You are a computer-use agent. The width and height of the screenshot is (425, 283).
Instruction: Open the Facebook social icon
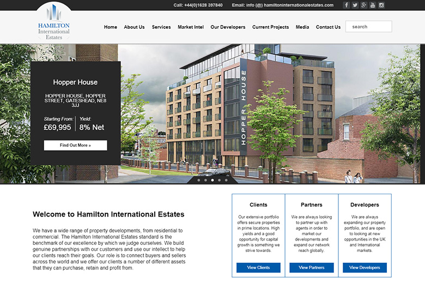pos(346,5)
